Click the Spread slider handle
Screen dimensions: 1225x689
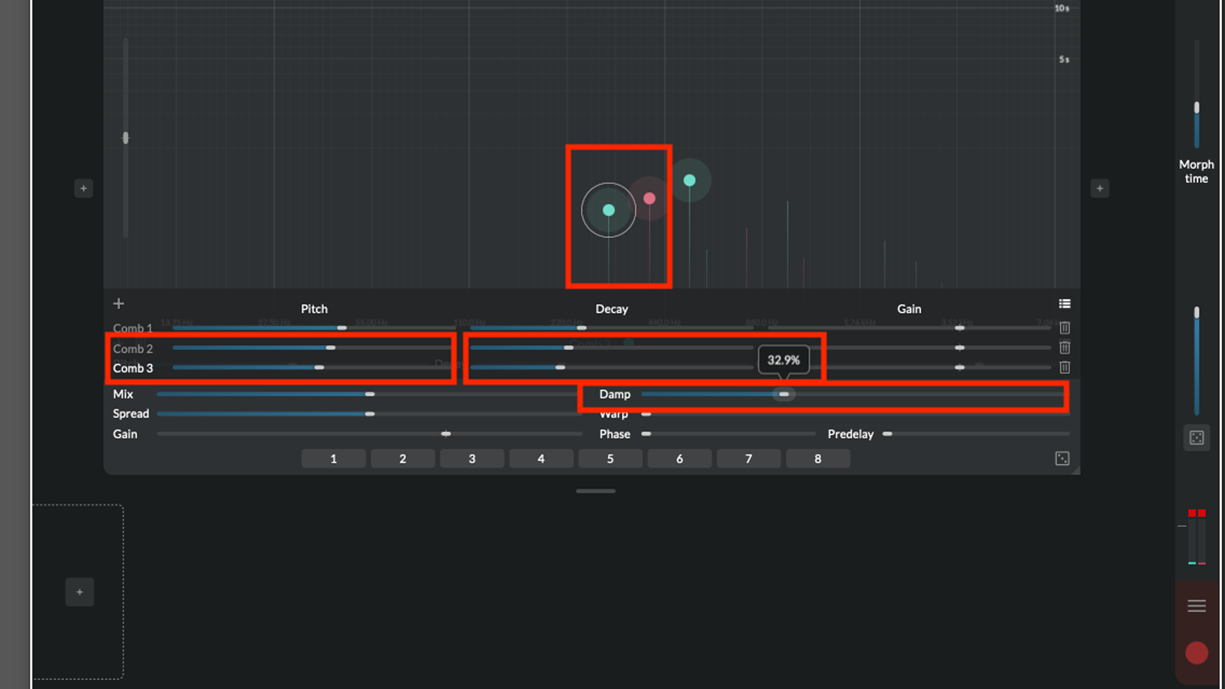[370, 414]
